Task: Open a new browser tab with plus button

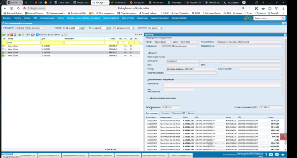Action: tap(244, 2)
